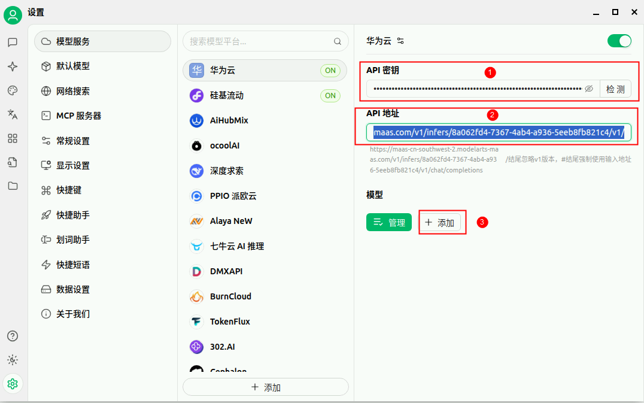Viewport: 644px width, 403px height.
Task: Click the Alaya NeW logo
Action: pos(197,221)
